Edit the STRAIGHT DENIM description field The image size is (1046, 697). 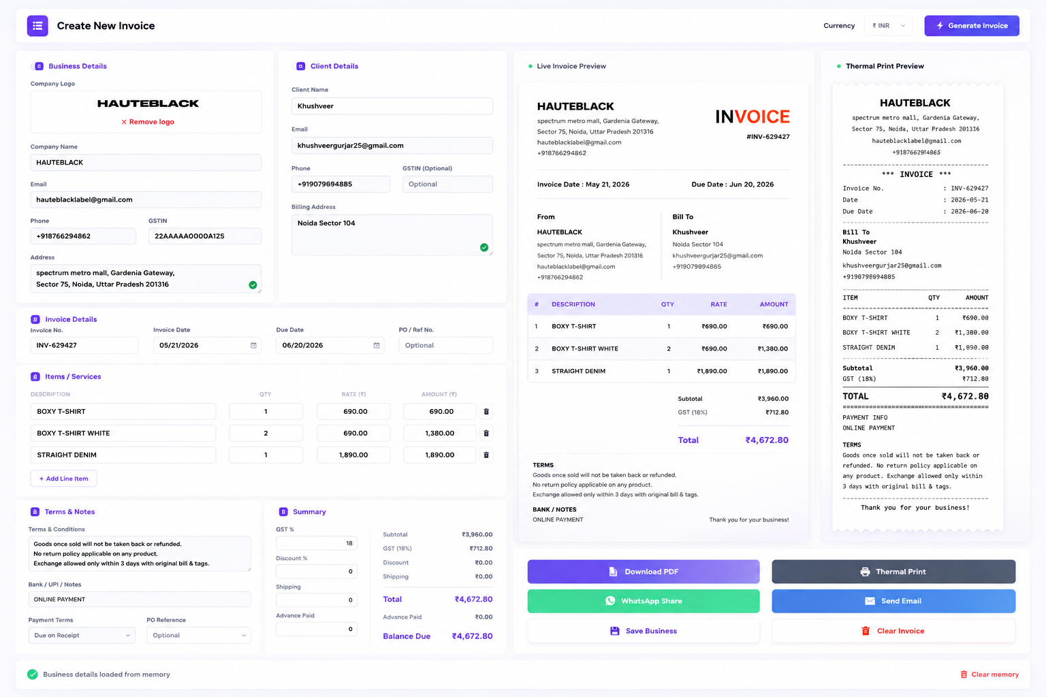tap(123, 455)
